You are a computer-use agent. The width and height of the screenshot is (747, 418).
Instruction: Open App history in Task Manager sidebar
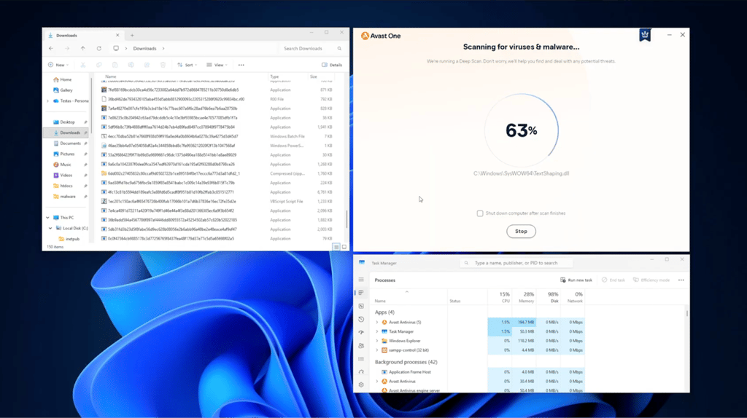pos(361,319)
